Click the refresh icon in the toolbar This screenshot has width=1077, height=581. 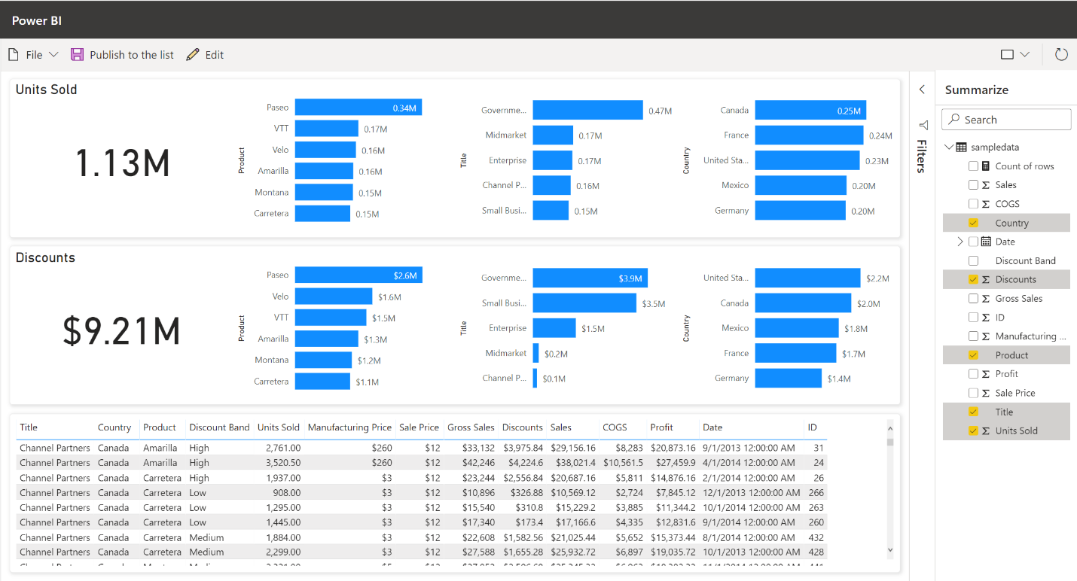[x=1061, y=55]
